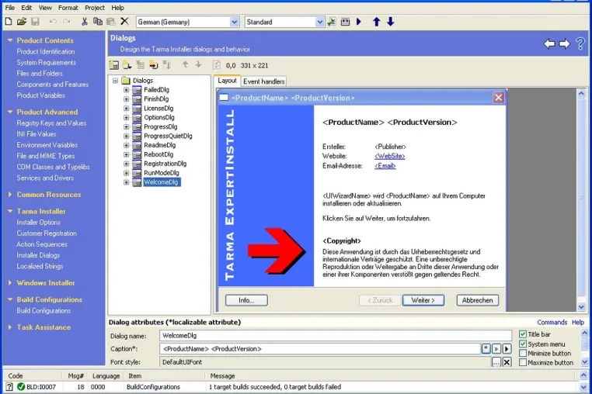Viewport: 592px width, 394px height.
Task: Click into the Dialog name field
Action: (x=336, y=336)
